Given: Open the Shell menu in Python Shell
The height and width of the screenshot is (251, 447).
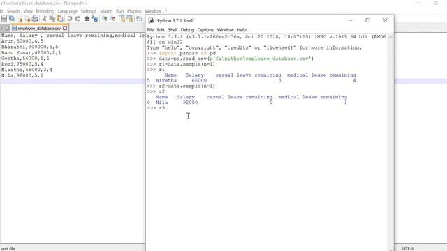Looking at the screenshot, I should [x=173, y=30].
